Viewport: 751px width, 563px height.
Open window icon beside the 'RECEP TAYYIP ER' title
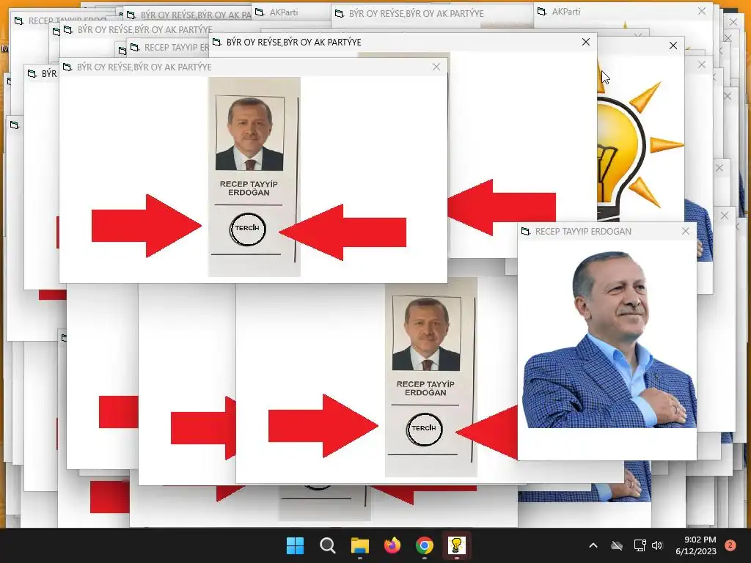tap(135, 47)
